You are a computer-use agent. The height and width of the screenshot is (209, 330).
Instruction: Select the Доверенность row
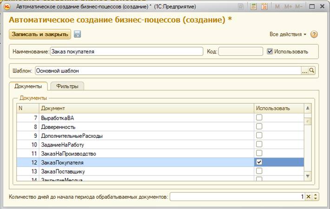tap(160, 127)
